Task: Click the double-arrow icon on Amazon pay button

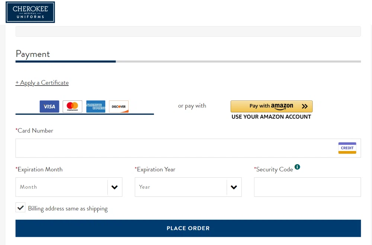Action: [x=305, y=106]
